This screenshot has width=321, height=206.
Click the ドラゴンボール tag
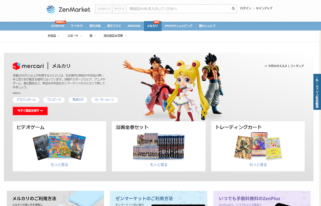pos(26,100)
